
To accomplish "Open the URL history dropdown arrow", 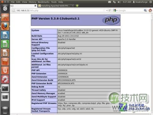I will pyautogui.click(x=107, y=10).
